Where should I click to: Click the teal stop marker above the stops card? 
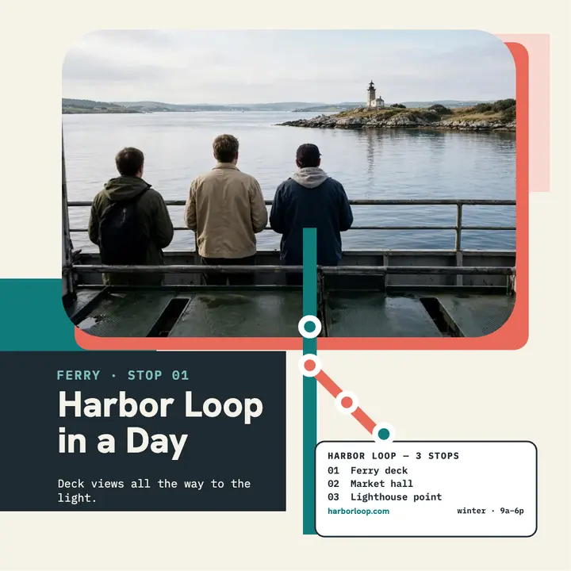coord(384,434)
